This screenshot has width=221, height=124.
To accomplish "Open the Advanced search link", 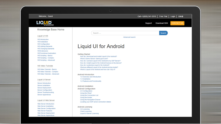I will [x=129, y=37].
